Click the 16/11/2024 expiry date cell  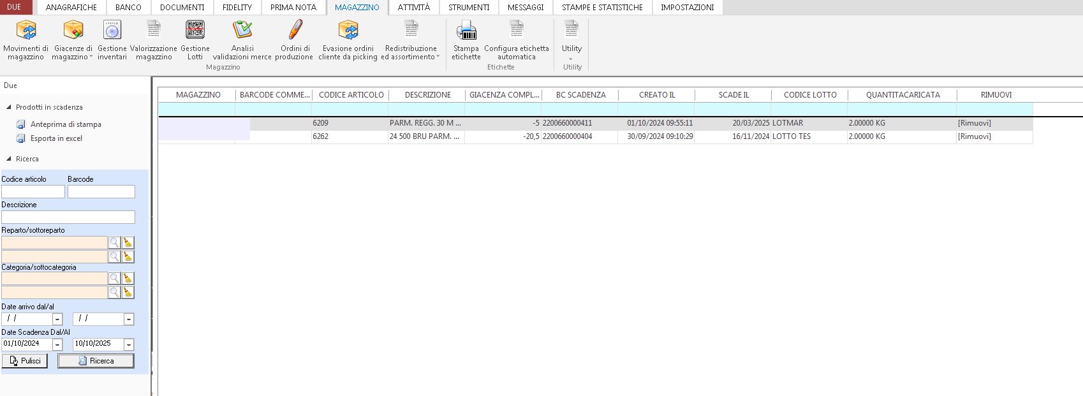[x=732, y=136]
